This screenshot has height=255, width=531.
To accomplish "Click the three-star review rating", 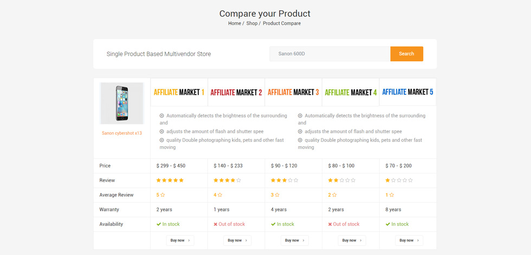I will click(x=284, y=180).
